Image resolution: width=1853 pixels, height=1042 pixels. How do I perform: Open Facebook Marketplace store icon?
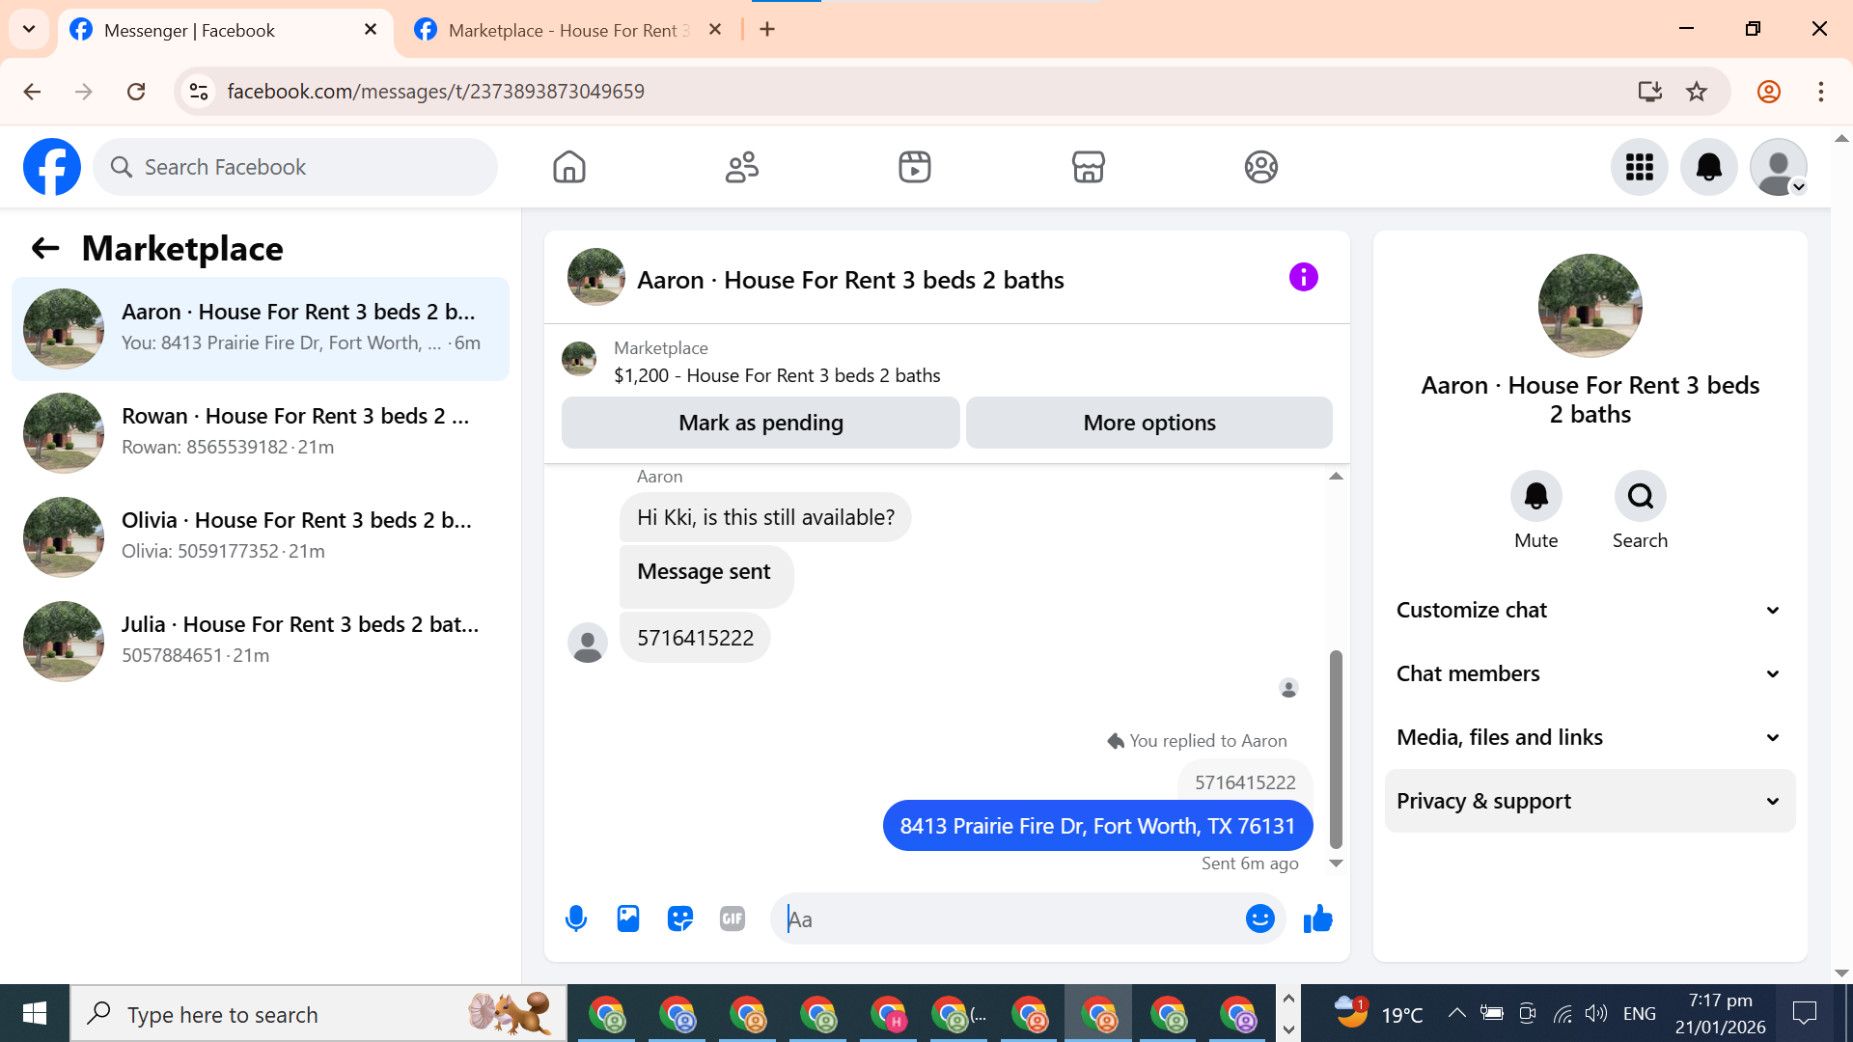coord(1088,167)
